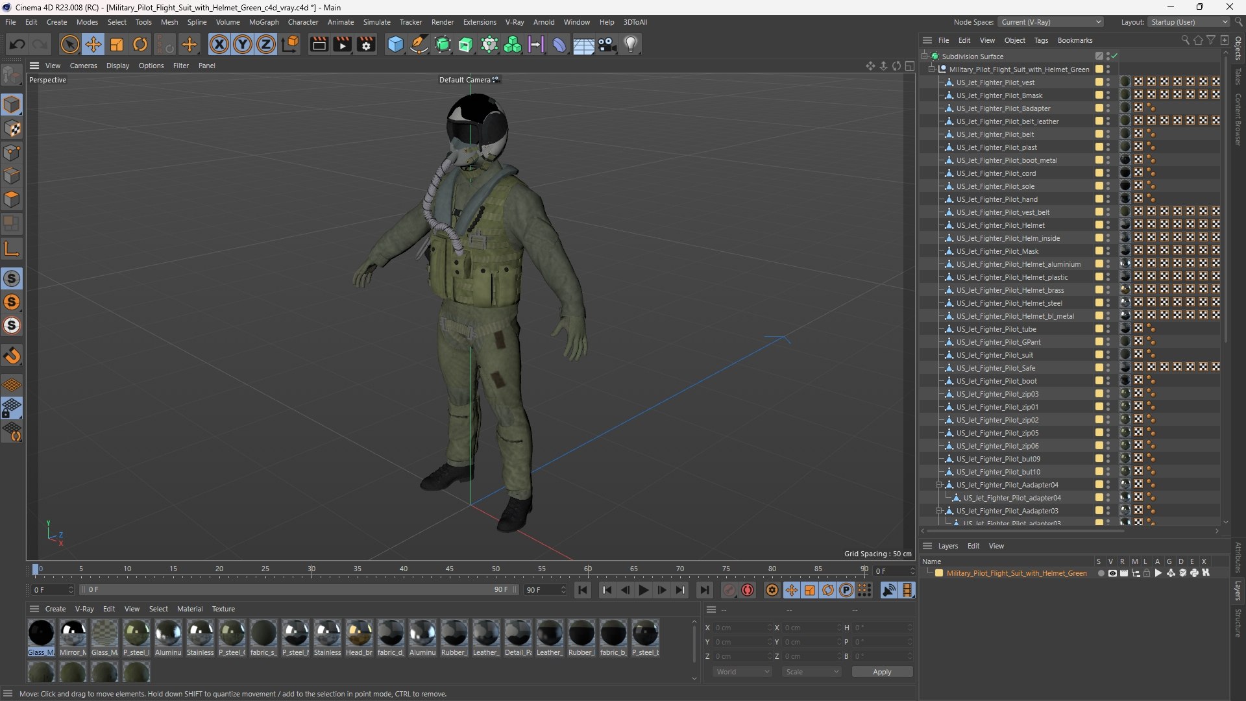Select US_Jet_Fighter_Pilot_boot_metal object

click(1007, 160)
